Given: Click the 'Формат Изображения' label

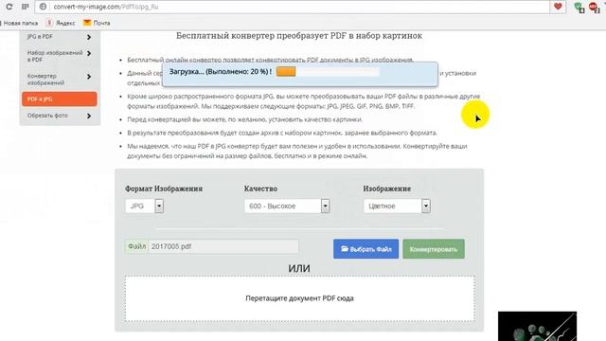Looking at the screenshot, I should click(164, 188).
